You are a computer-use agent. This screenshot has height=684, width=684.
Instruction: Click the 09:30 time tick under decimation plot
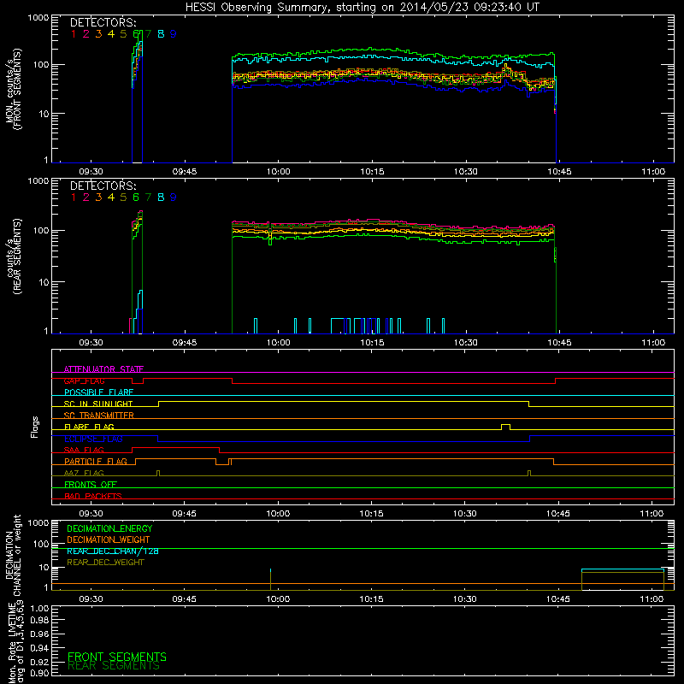(91, 599)
